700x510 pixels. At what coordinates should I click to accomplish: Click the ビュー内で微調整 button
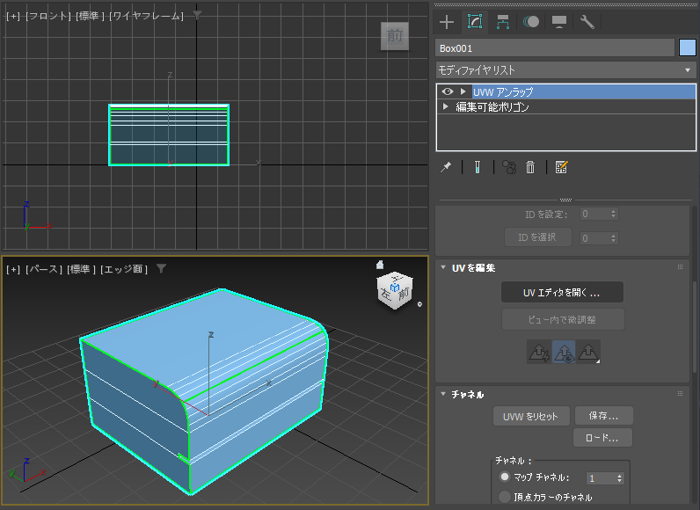click(562, 319)
